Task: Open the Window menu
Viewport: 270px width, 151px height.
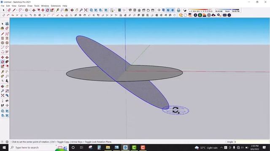Action: (x=45, y=6)
